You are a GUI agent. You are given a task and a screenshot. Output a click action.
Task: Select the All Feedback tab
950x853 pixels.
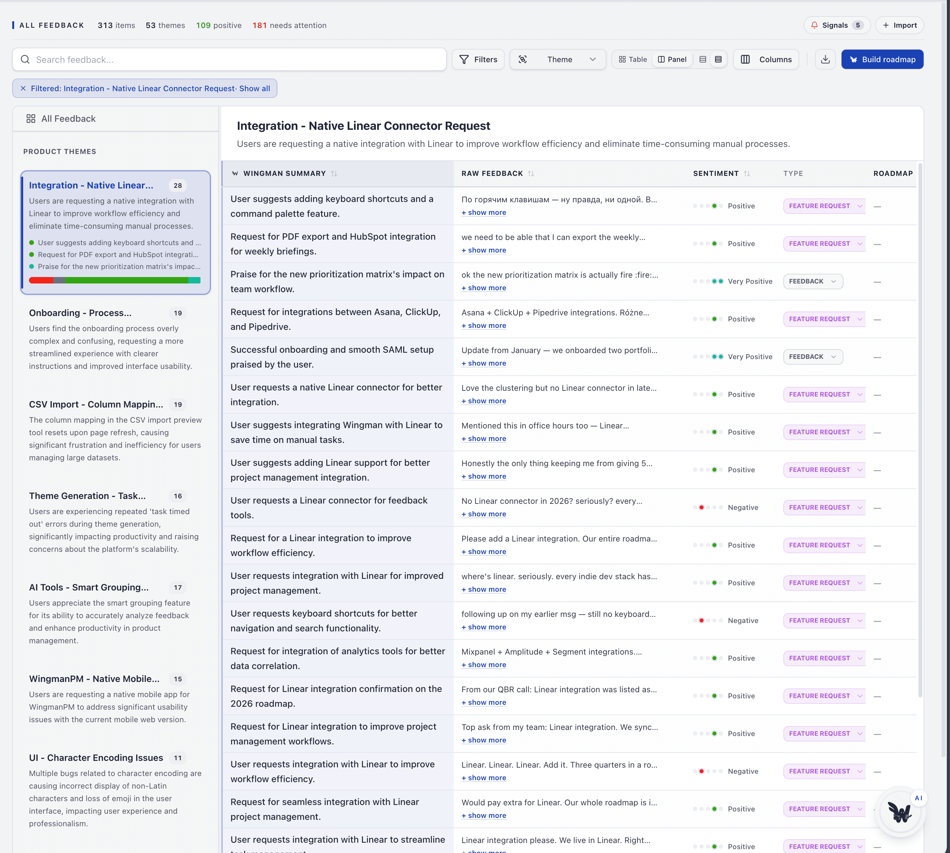click(115, 119)
